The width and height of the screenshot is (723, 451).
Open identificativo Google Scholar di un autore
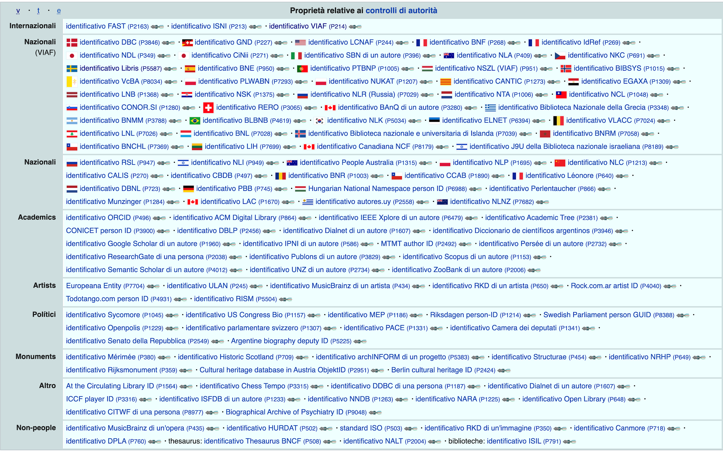[x=143, y=244]
